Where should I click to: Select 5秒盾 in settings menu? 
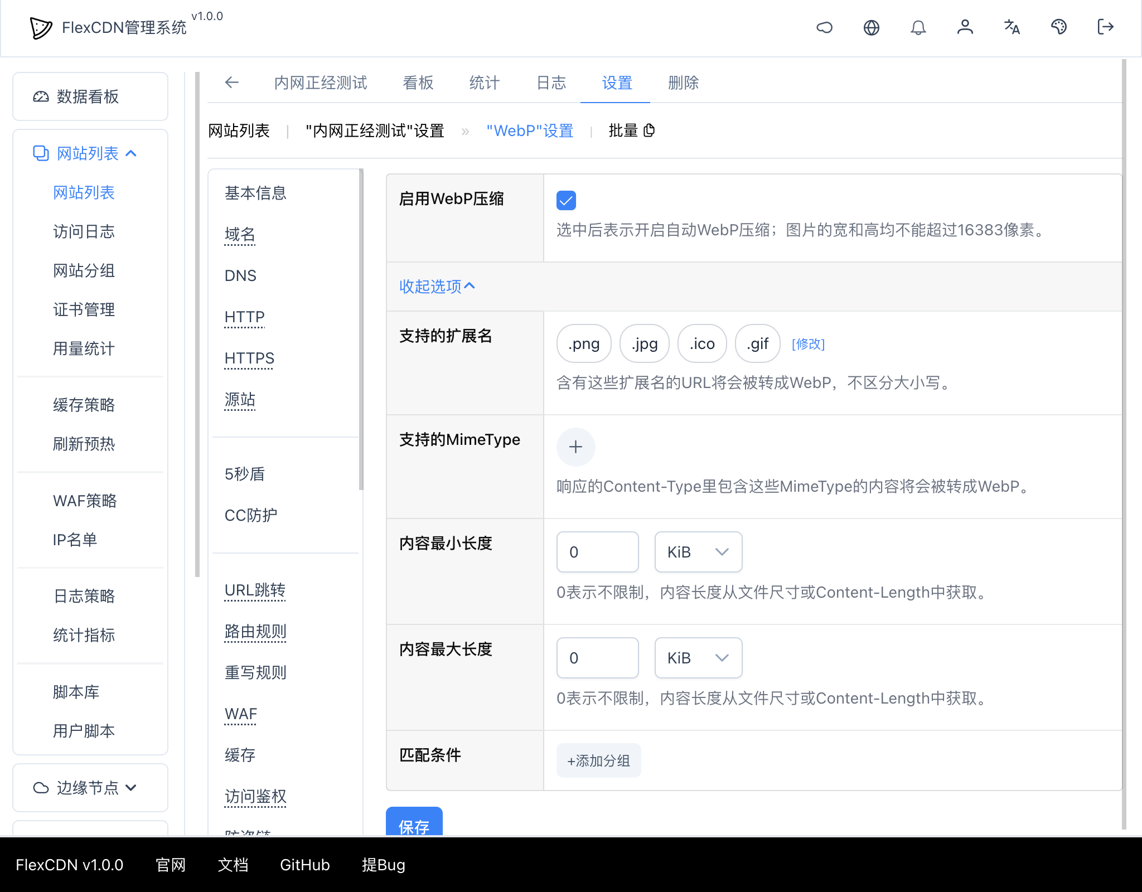click(x=244, y=474)
